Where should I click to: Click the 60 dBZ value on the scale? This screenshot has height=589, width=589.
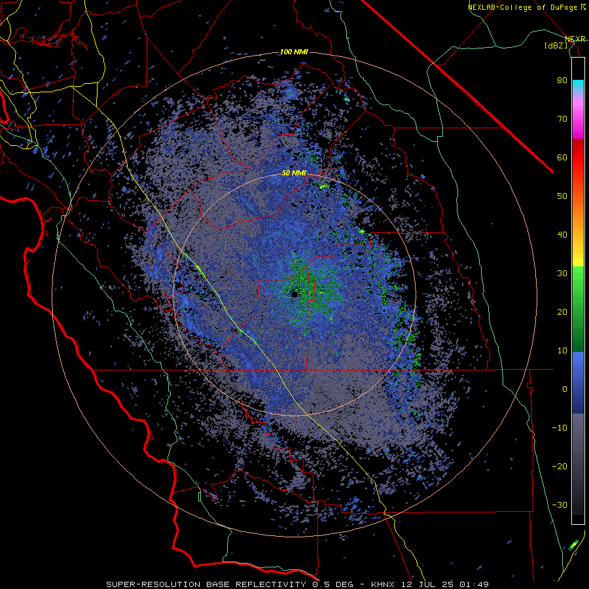click(x=562, y=157)
